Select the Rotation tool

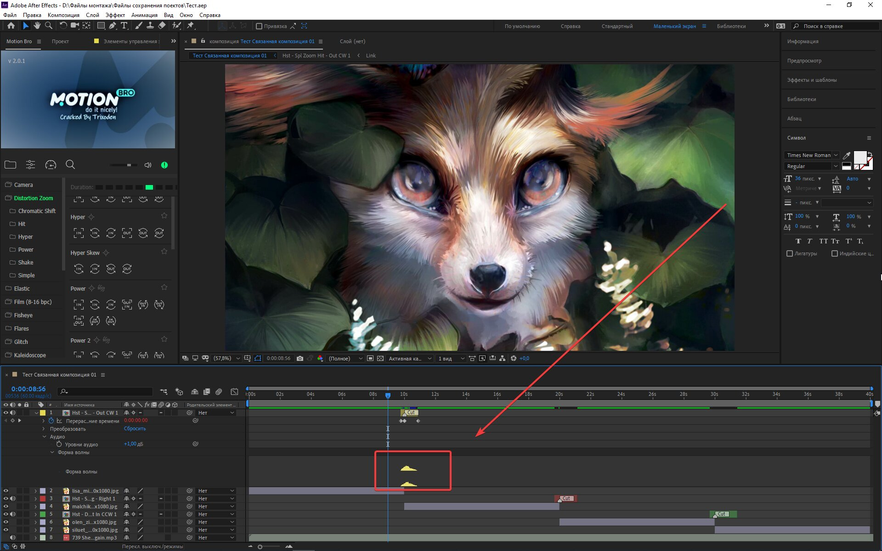(x=63, y=26)
